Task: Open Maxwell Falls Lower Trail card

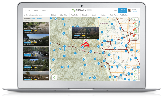Action: pos(36,53)
